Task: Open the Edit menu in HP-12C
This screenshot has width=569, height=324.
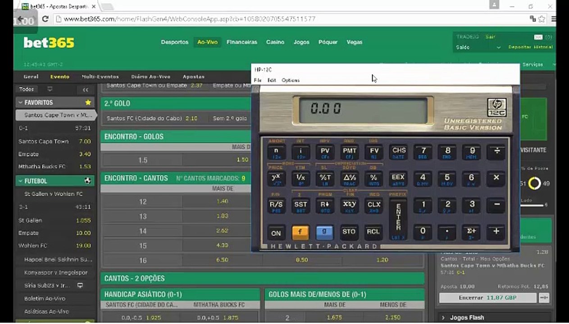Action: click(x=272, y=80)
